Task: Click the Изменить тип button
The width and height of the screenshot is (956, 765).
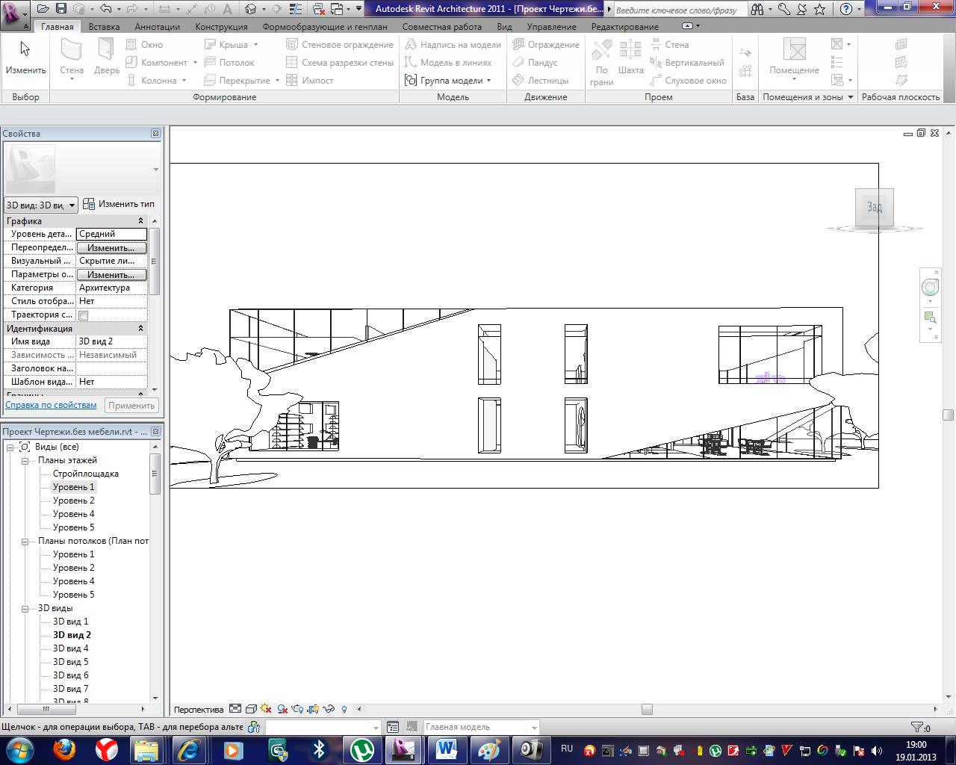Action: [x=119, y=204]
